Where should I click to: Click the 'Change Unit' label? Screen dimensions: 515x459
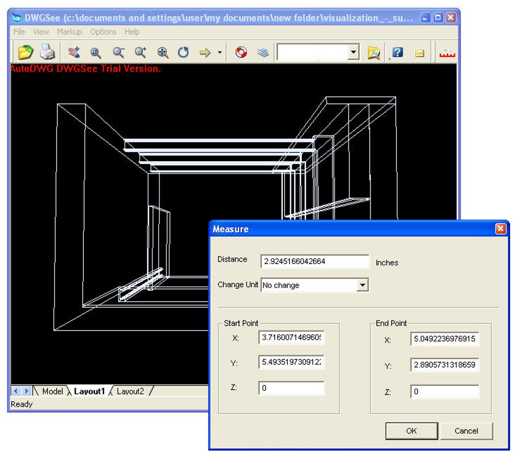pos(238,284)
